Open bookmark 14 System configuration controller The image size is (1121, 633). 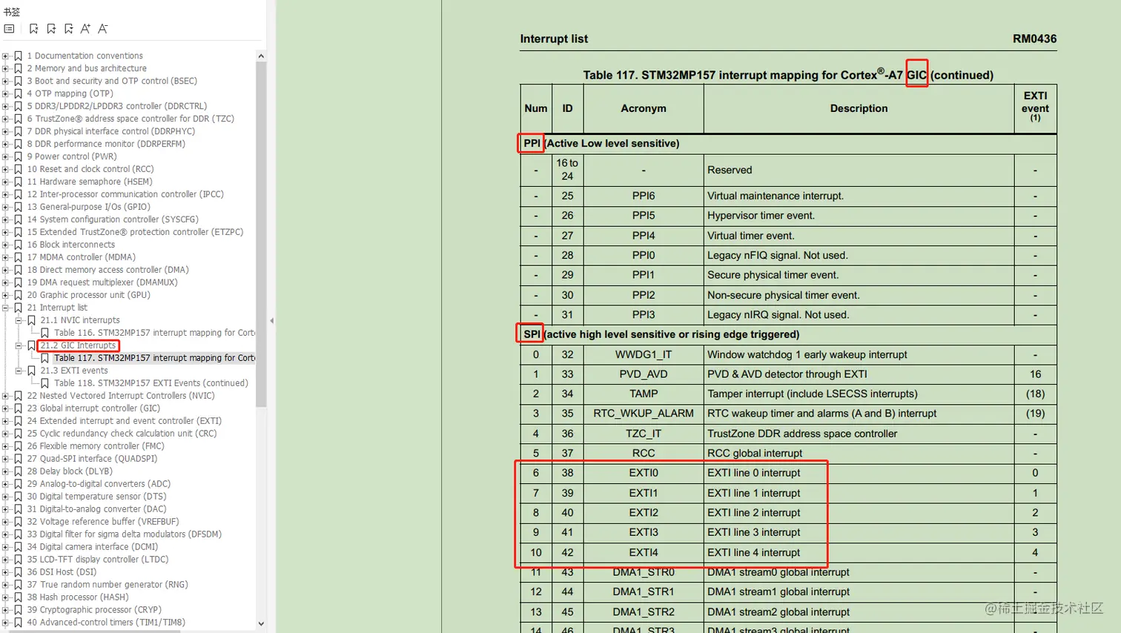click(113, 219)
